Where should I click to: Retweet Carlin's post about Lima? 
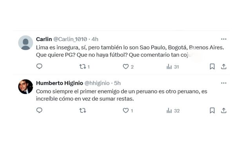coord(83,67)
